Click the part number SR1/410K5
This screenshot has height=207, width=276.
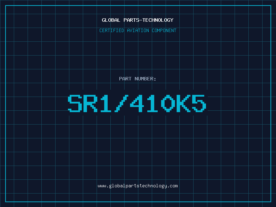137,103
